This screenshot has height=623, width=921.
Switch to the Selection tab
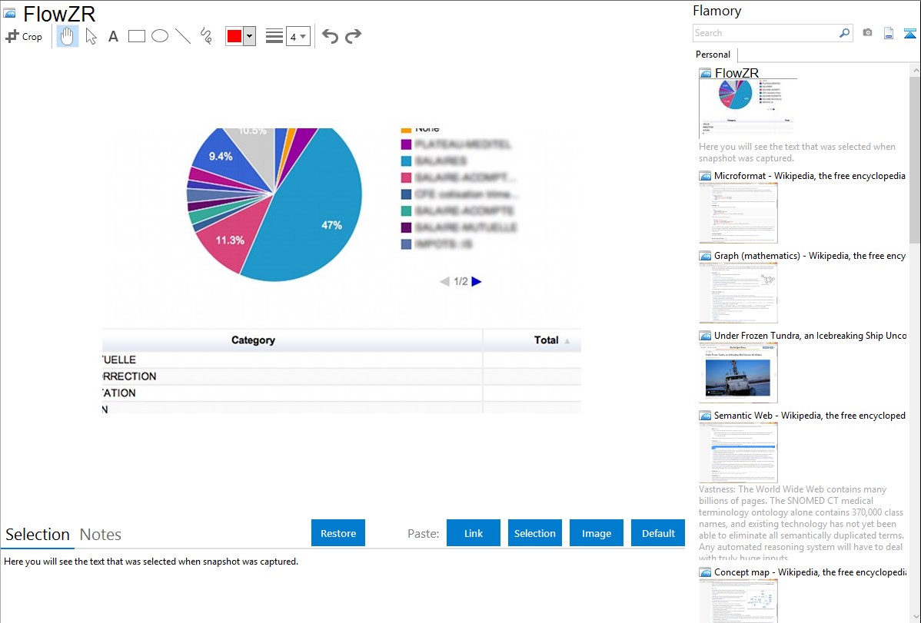point(38,535)
